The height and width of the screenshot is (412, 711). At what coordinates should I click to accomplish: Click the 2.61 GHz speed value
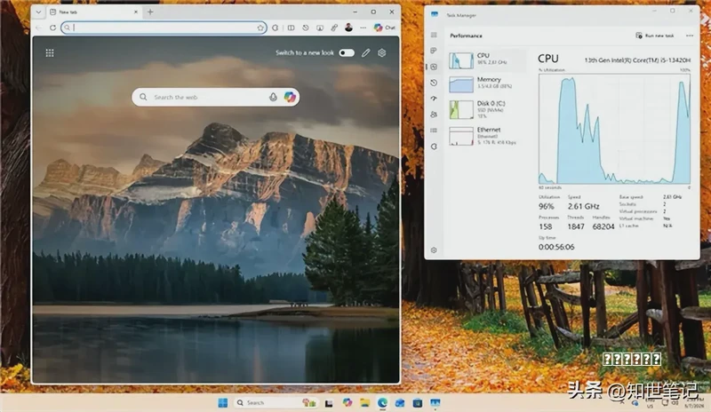(584, 206)
